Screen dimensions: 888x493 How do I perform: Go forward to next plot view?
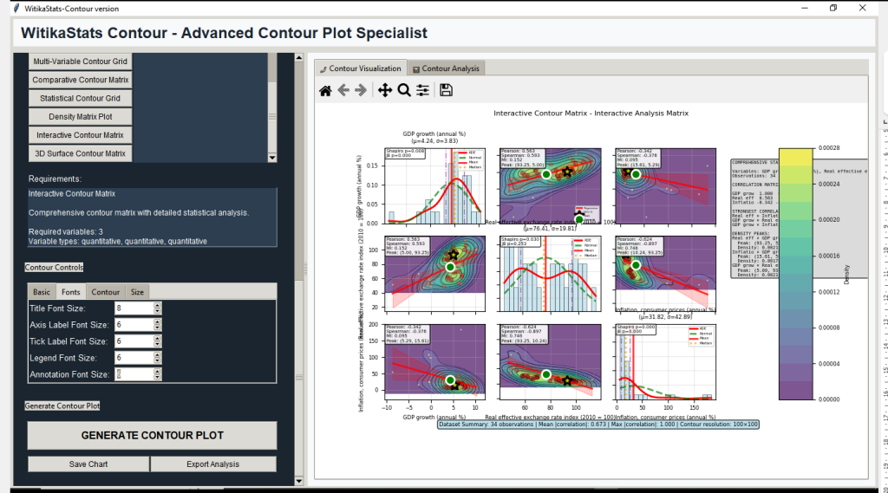(361, 91)
